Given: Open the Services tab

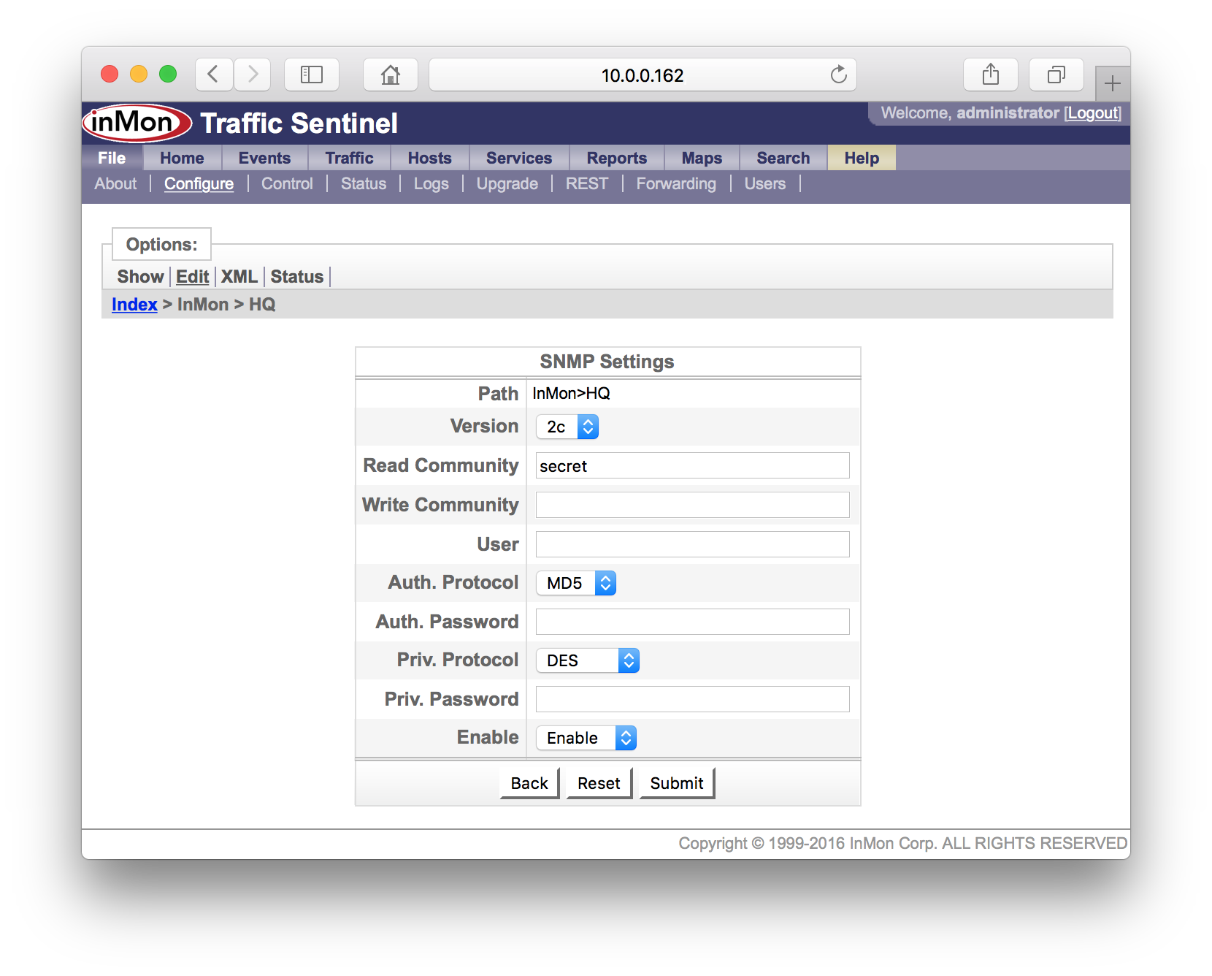Looking at the screenshot, I should coord(519,158).
